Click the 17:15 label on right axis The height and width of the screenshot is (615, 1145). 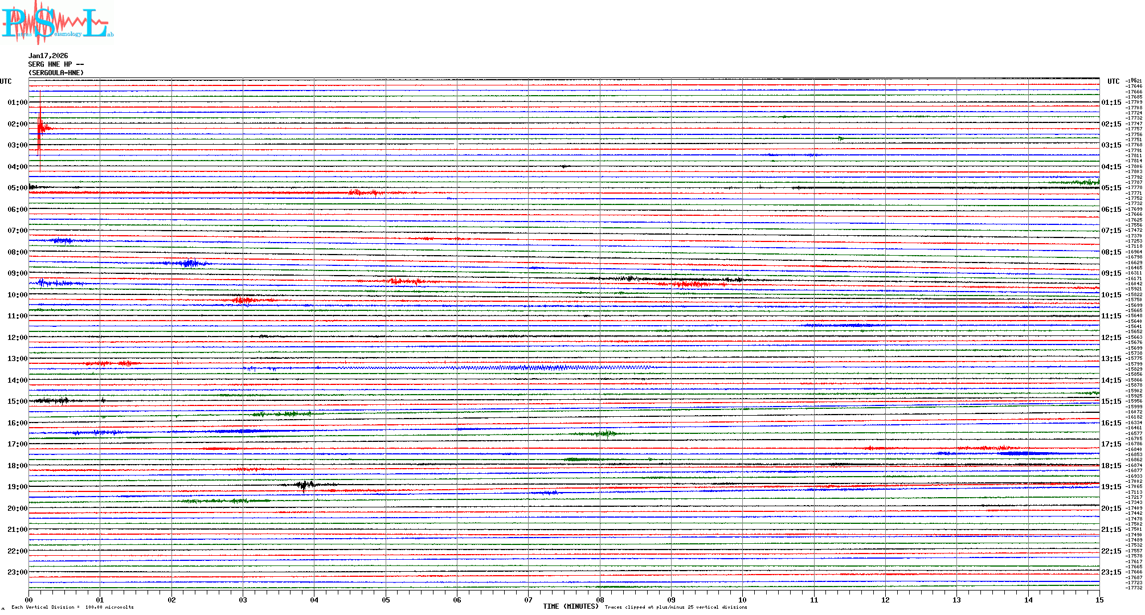[x=1111, y=444]
